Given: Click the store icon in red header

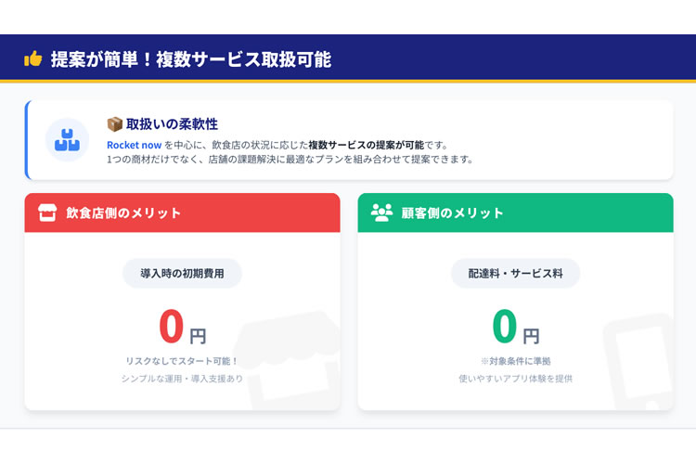Looking at the screenshot, I should pos(48,213).
